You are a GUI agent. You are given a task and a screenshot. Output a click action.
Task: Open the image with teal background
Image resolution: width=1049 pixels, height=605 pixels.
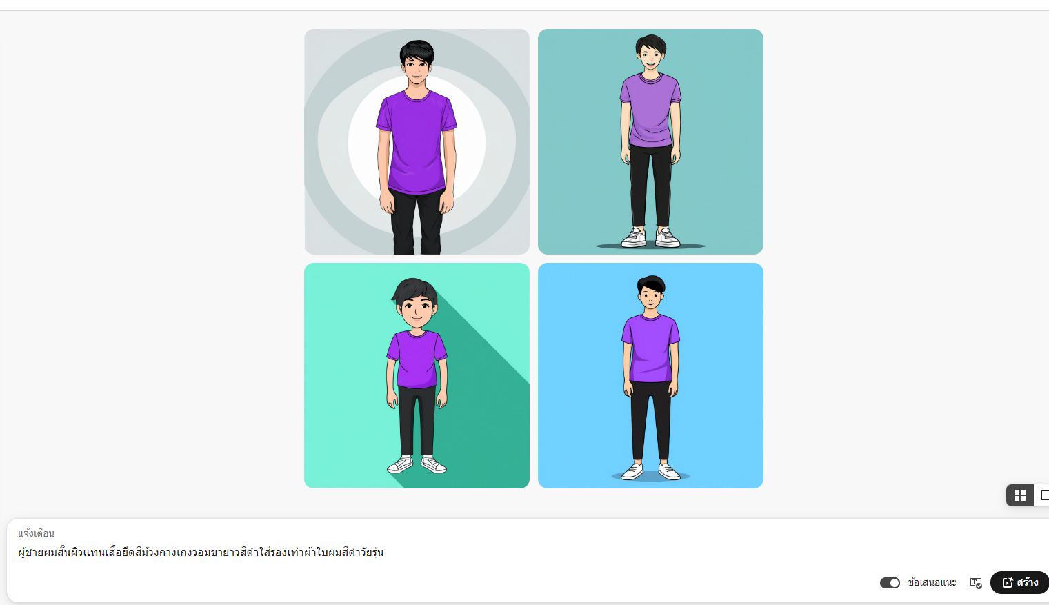(650, 141)
